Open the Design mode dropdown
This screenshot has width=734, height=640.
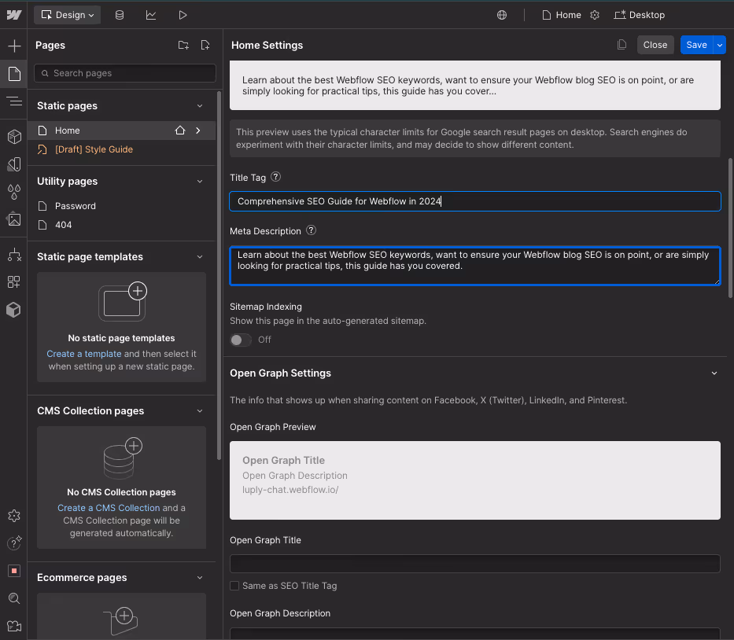(x=68, y=15)
